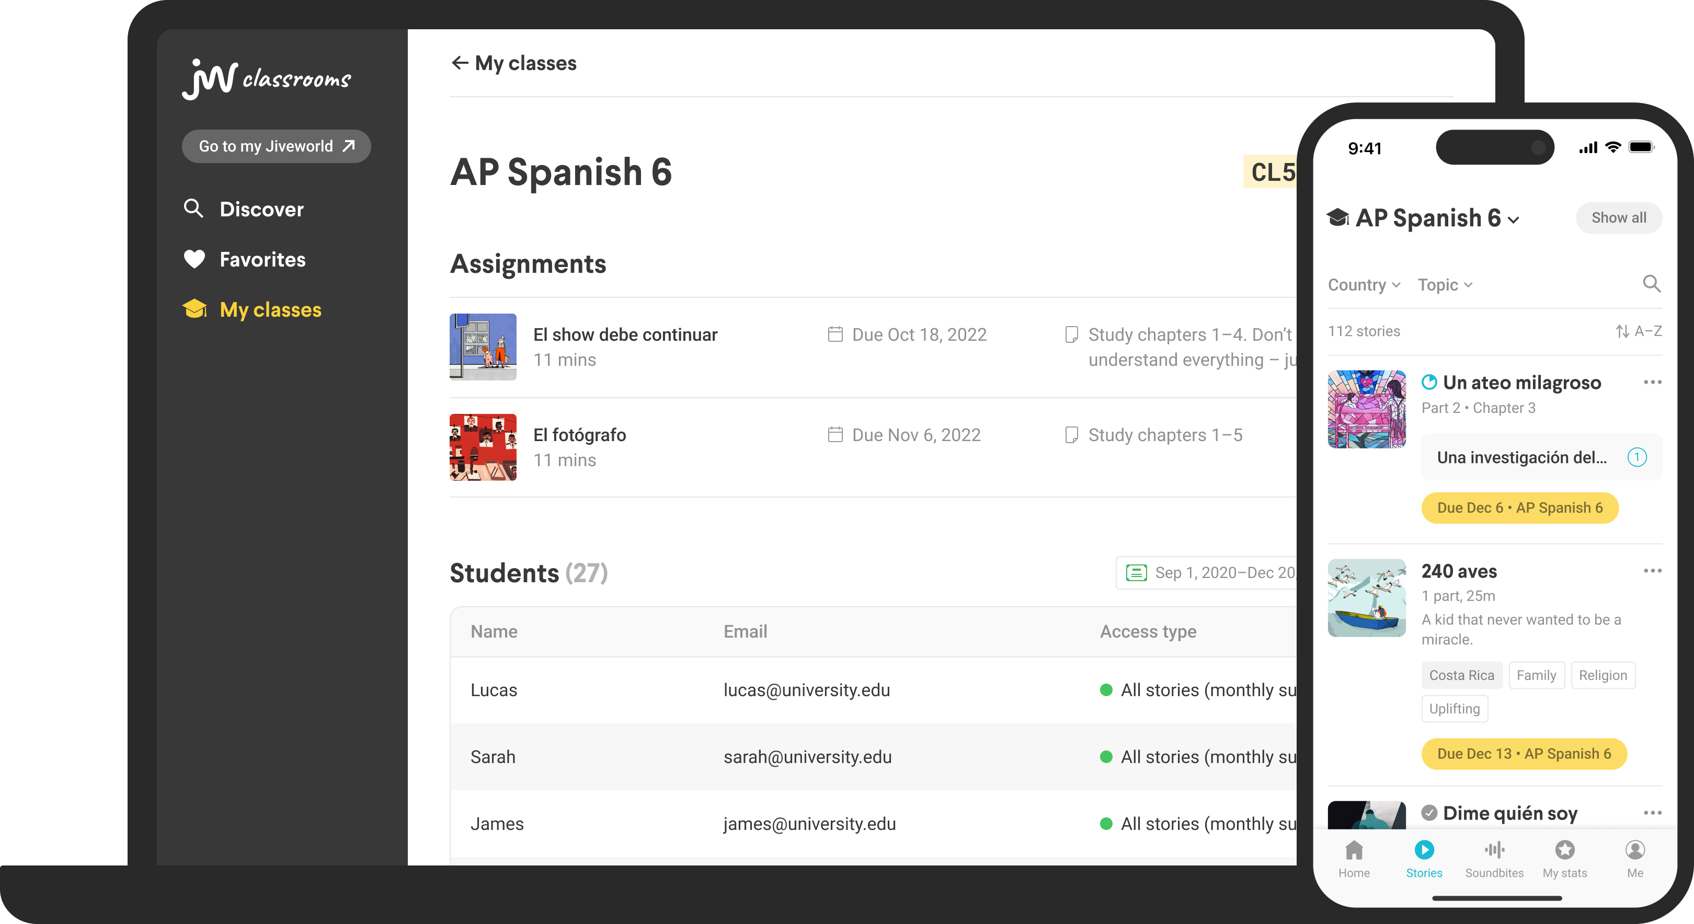Click the My classes graduation cap icon
1694x924 pixels.
coord(194,308)
